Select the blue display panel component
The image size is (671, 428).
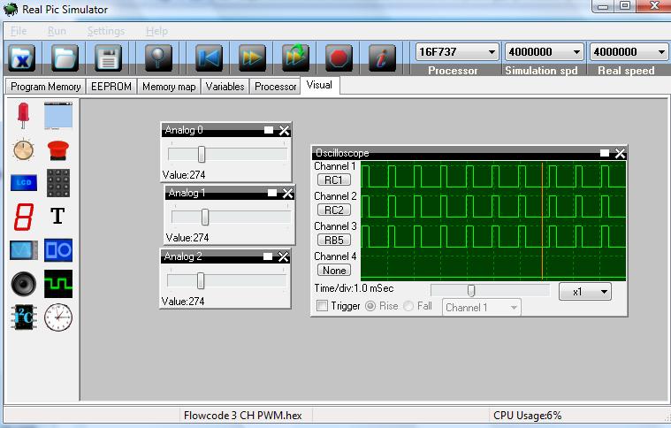58,116
